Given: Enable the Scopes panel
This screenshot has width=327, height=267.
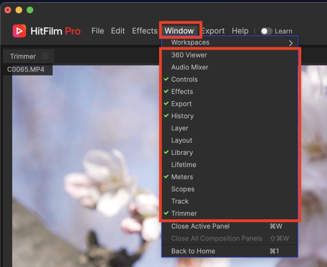Looking at the screenshot, I should [x=230, y=189].
